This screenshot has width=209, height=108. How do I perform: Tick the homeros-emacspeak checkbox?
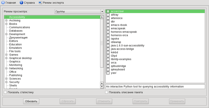(108, 32)
